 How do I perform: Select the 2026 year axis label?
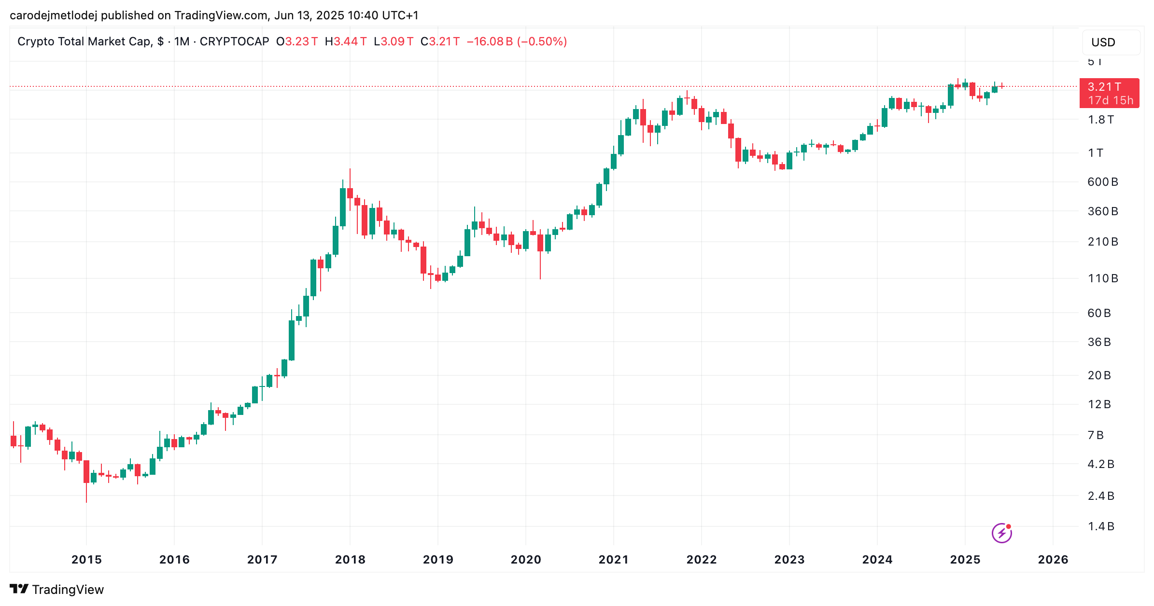[x=1053, y=560]
